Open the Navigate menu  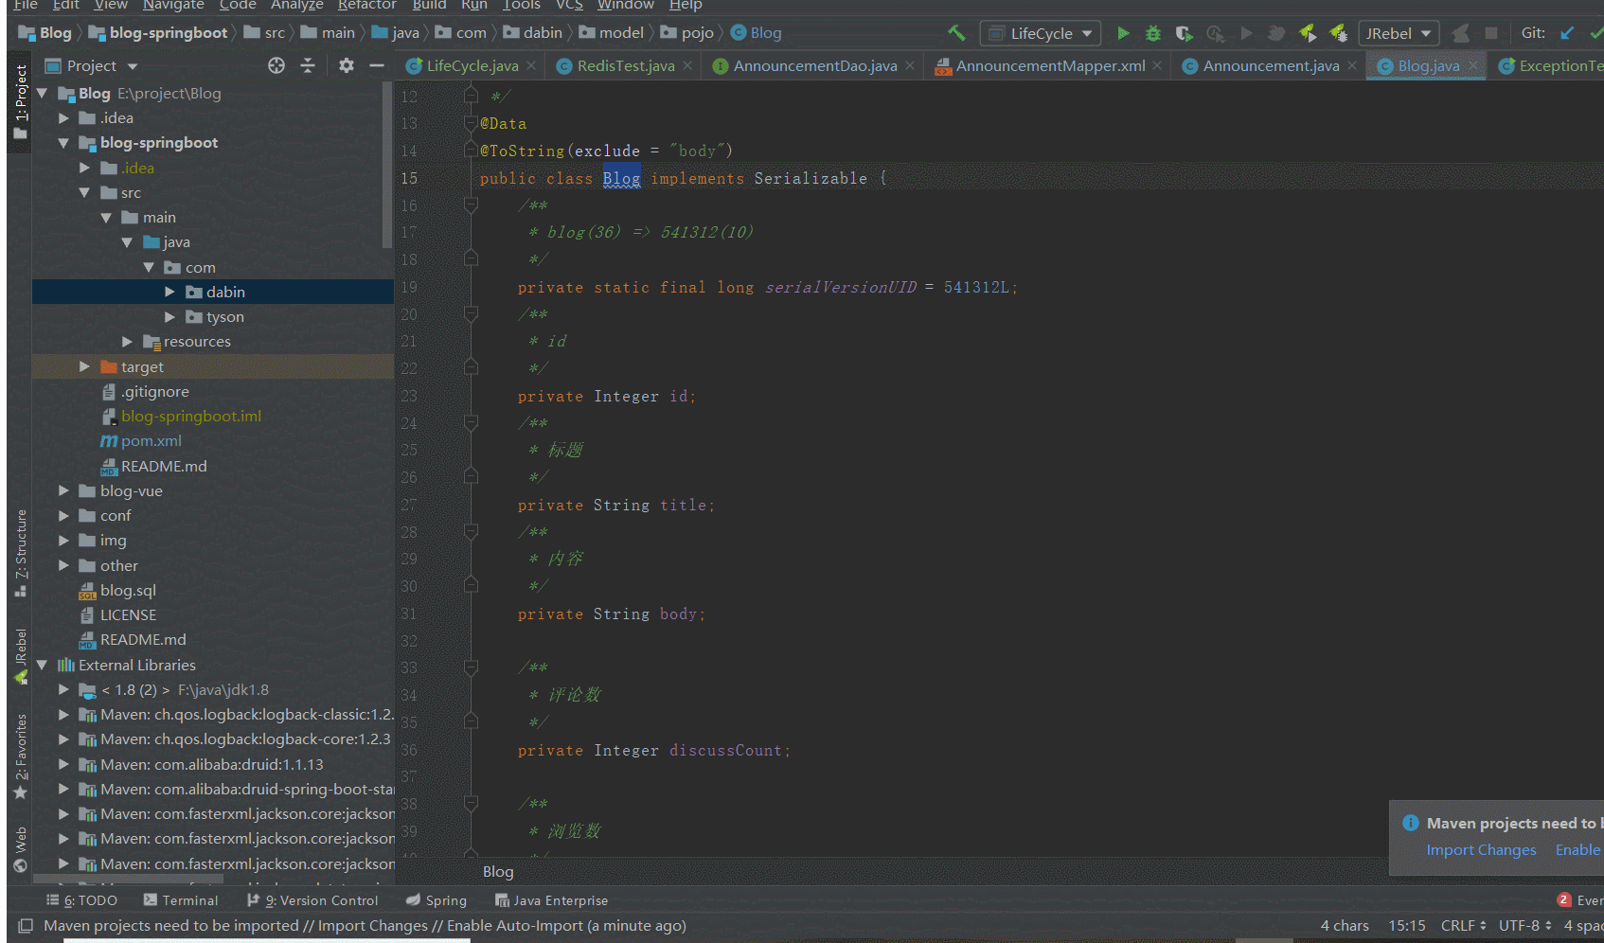click(x=173, y=5)
